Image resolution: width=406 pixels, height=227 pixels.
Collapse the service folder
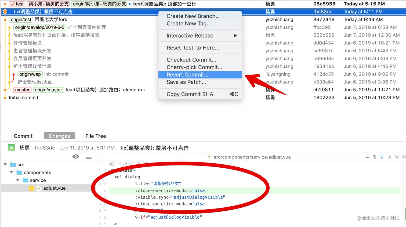point(18,180)
